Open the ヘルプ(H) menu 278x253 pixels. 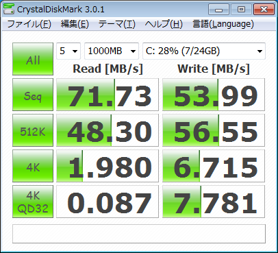tap(164, 24)
